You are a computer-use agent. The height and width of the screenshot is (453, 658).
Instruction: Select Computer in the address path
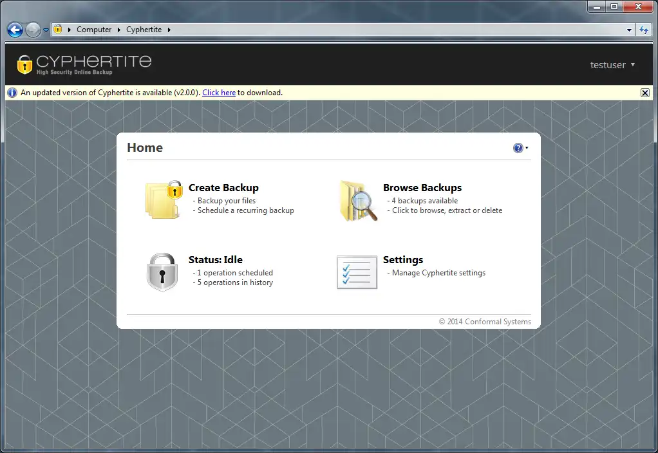click(x=94, y=30)
